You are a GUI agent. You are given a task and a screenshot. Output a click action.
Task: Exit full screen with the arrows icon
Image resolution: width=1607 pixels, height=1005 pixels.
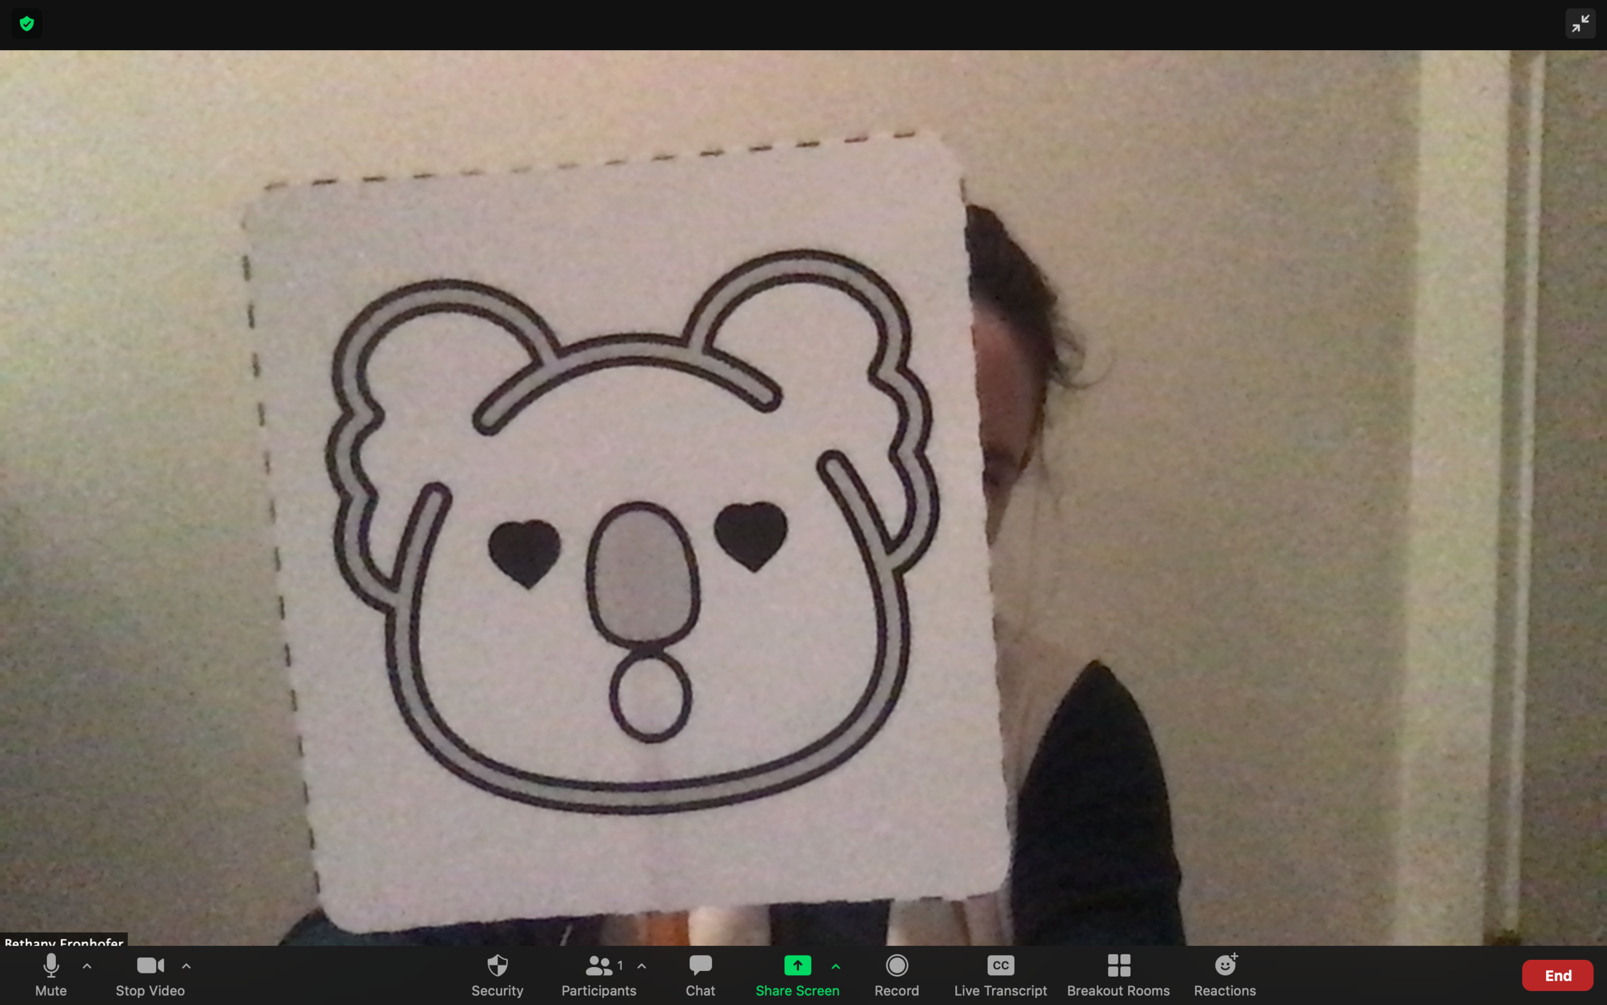1580,24
